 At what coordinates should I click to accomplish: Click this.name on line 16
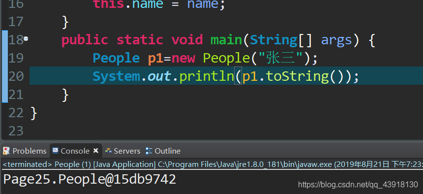128,4
